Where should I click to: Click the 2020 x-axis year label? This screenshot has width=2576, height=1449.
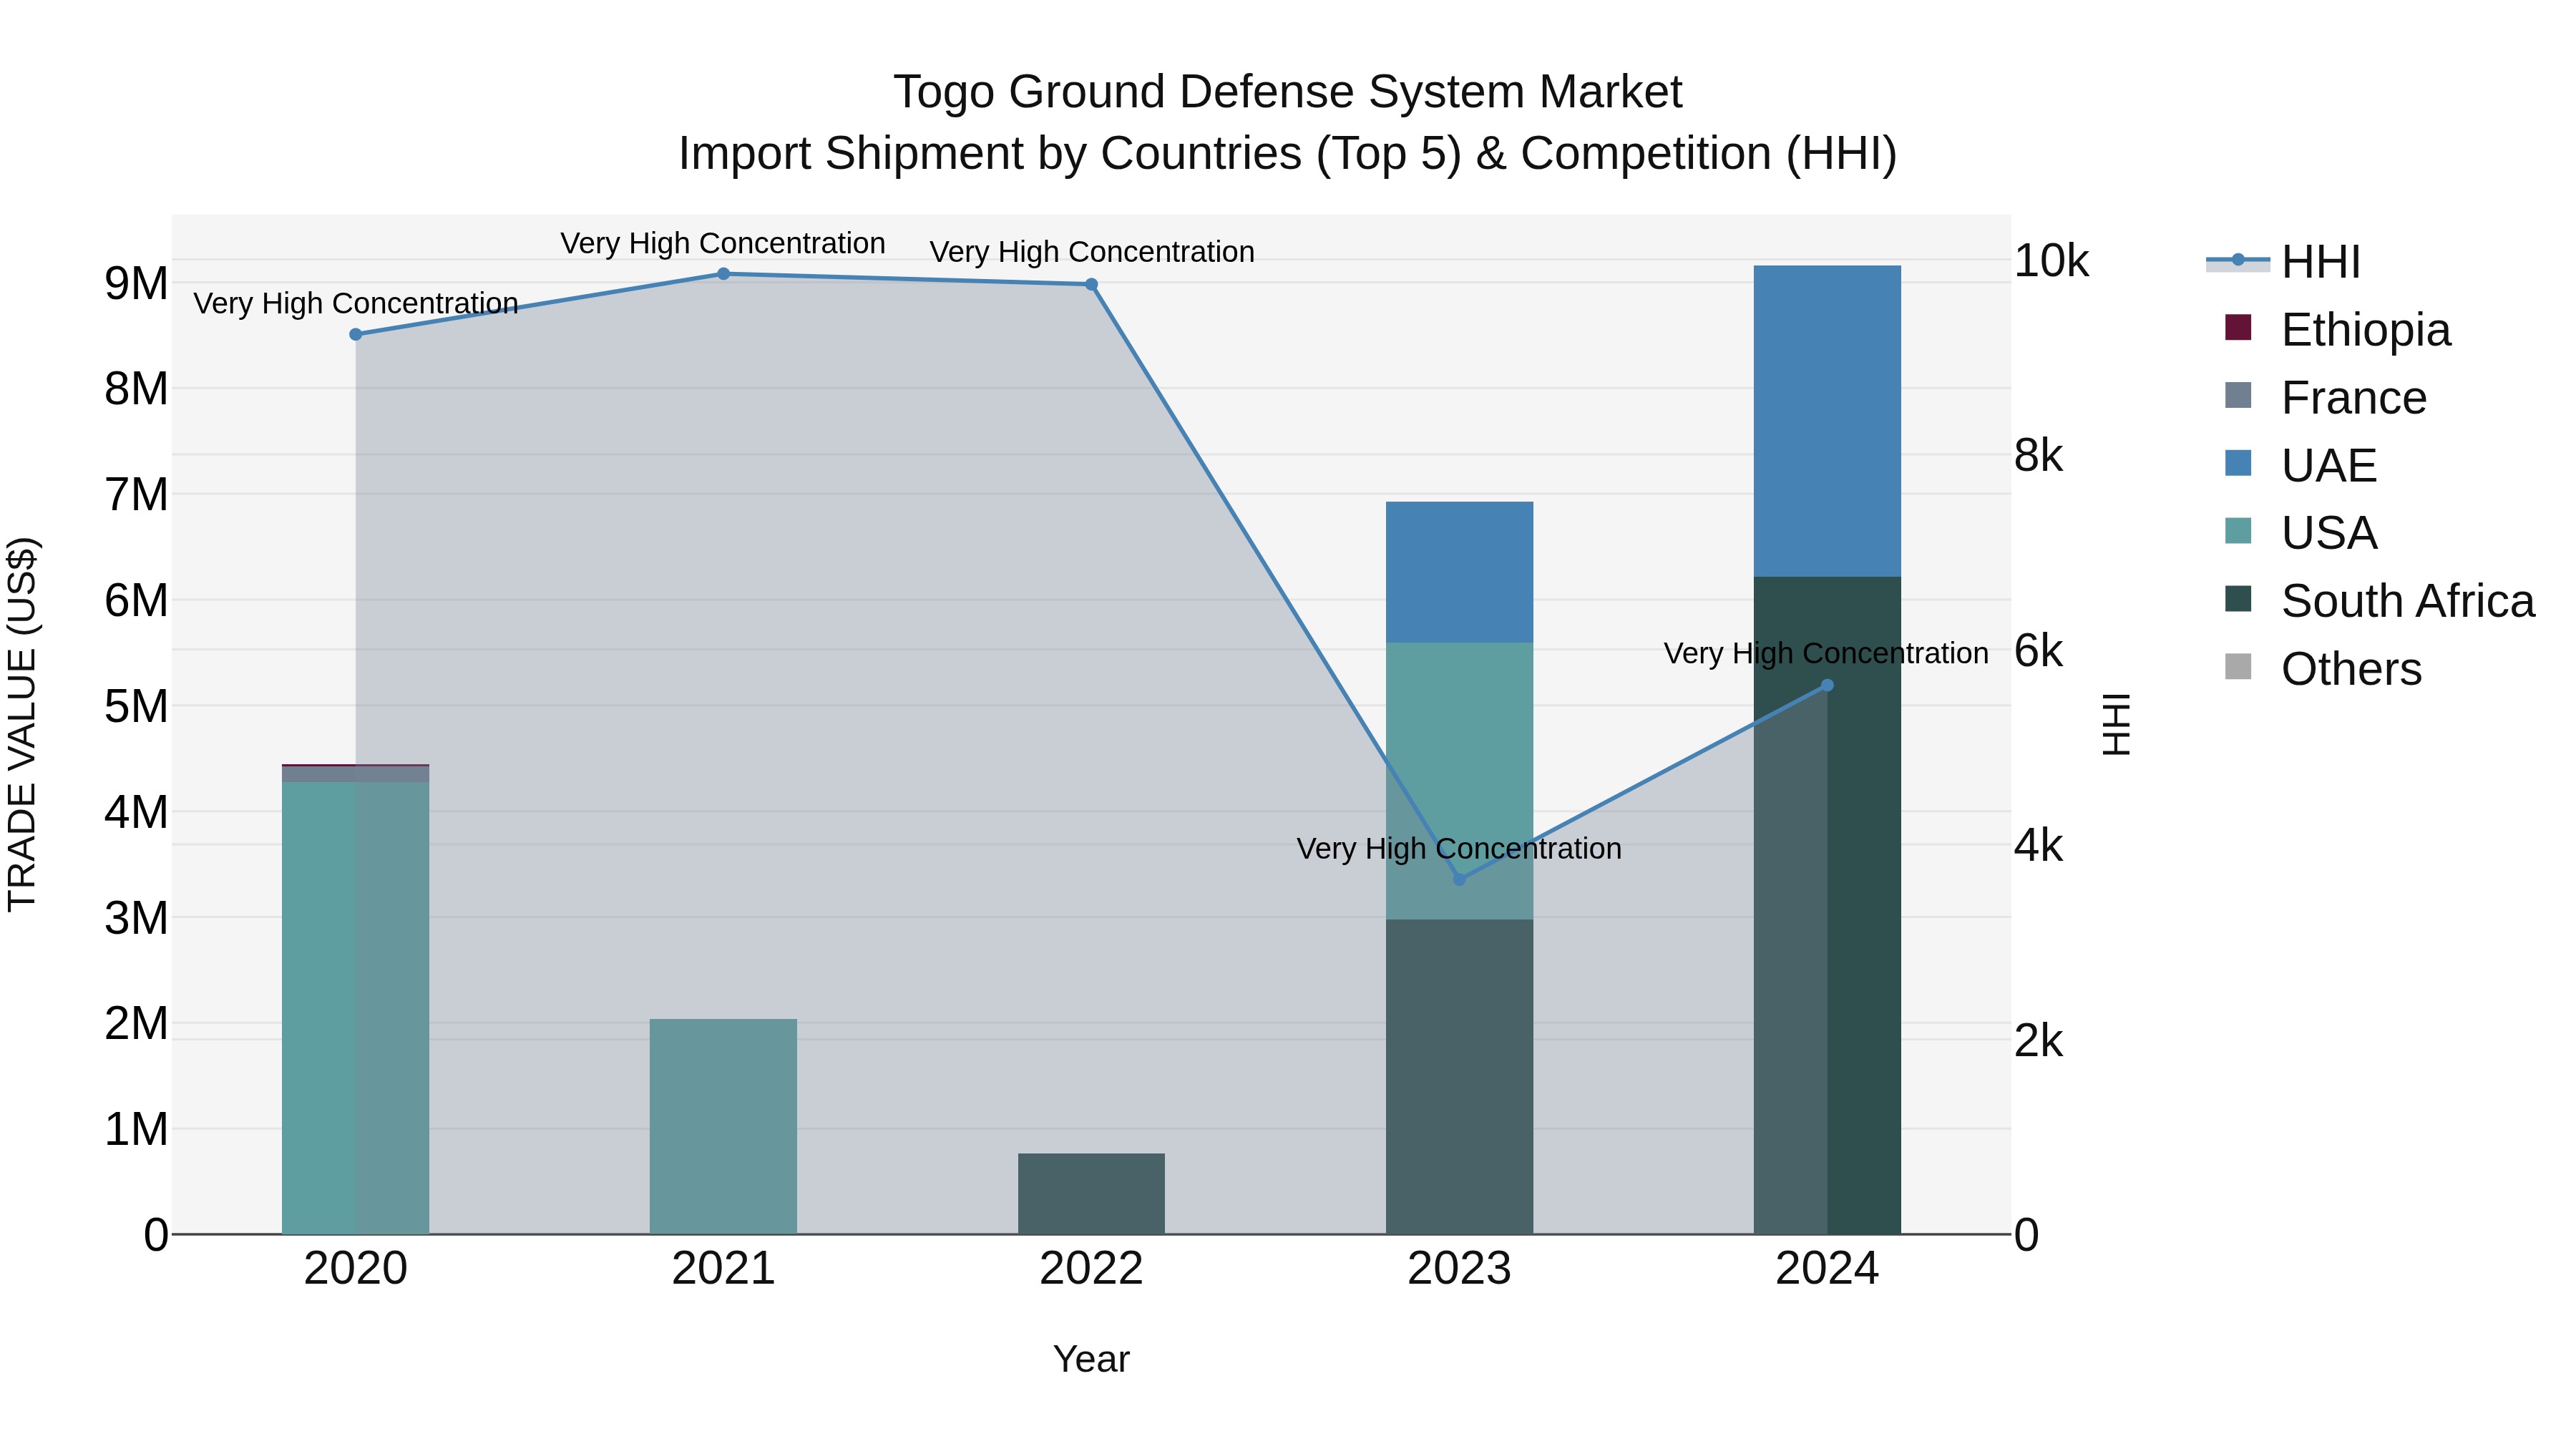pos(356,1269)
